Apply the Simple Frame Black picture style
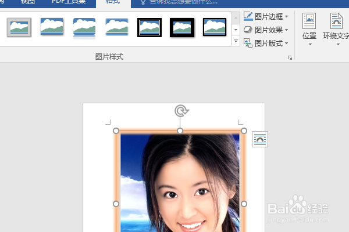This screenshot has width=349, height=232. [x=215, y=27]
